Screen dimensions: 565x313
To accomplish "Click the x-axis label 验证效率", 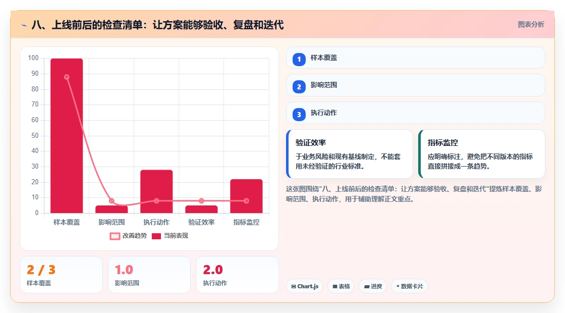I will pos(201,223).
